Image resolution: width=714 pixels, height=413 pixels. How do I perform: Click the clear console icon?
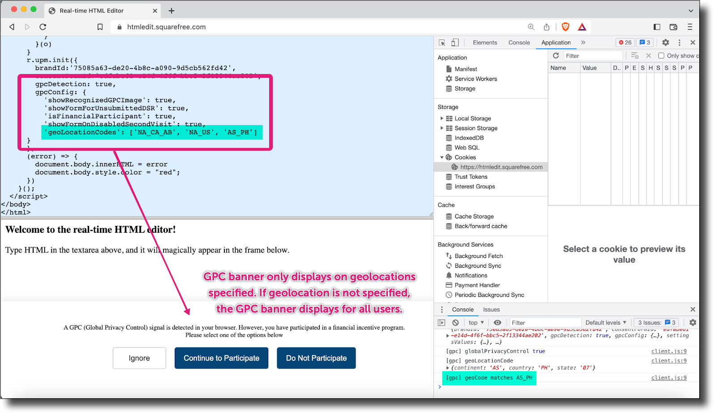pos(456,322)
